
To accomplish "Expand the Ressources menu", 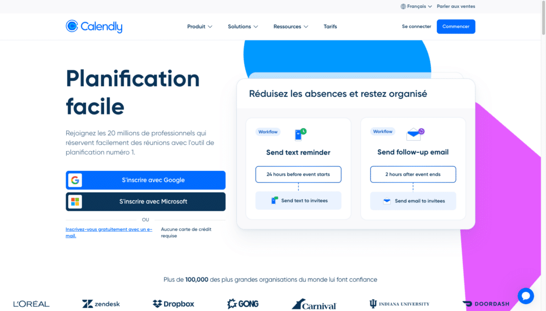I will tap(291, 27).
